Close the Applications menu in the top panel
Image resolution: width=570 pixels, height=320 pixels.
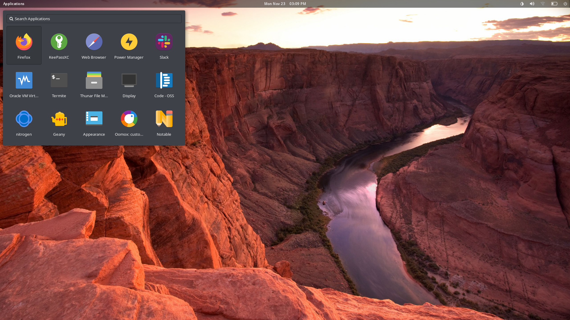[x=14, y=4]
